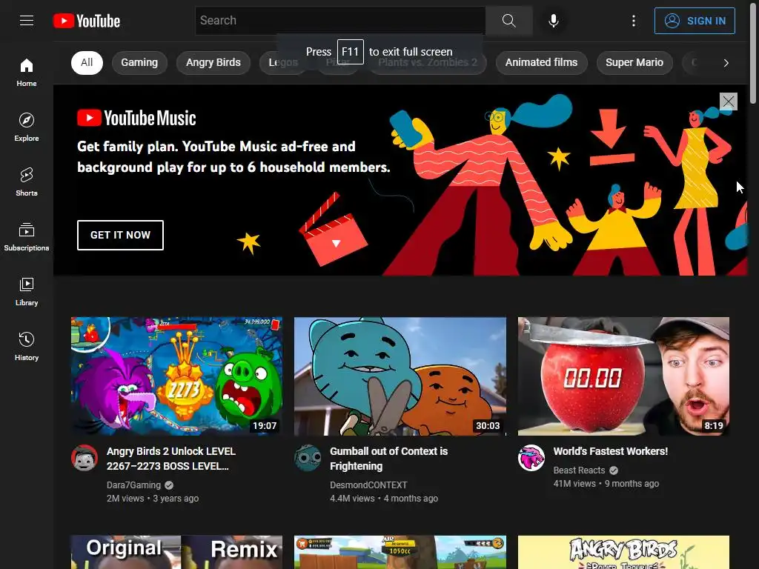Select the Gaming chip
Viewport: 759px width, 569px height.
(139, 62)
